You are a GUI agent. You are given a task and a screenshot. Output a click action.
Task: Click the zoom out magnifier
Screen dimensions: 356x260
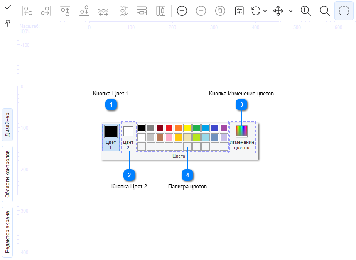pyautogui.click(x=325, y=11)
